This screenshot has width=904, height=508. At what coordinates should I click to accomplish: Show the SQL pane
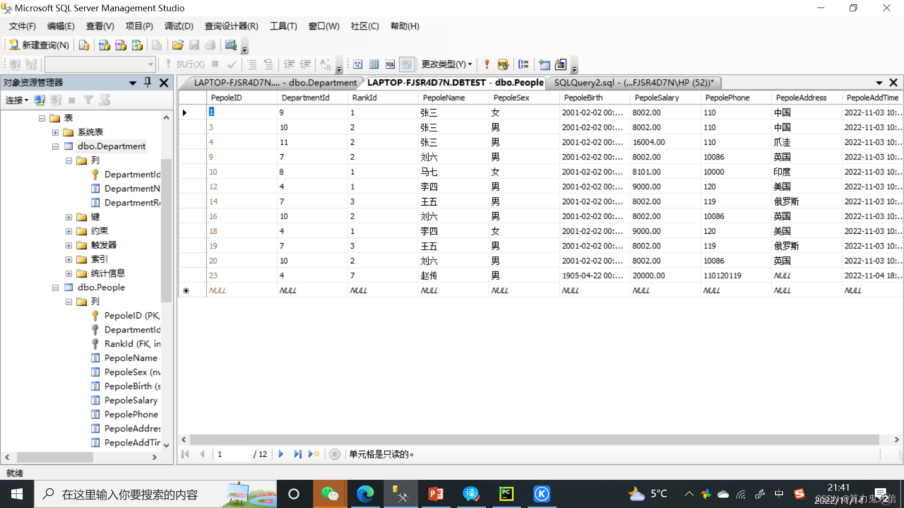click(x=390, y=64)
